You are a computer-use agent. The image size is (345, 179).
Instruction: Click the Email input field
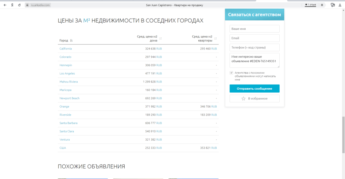click(254, 38)
